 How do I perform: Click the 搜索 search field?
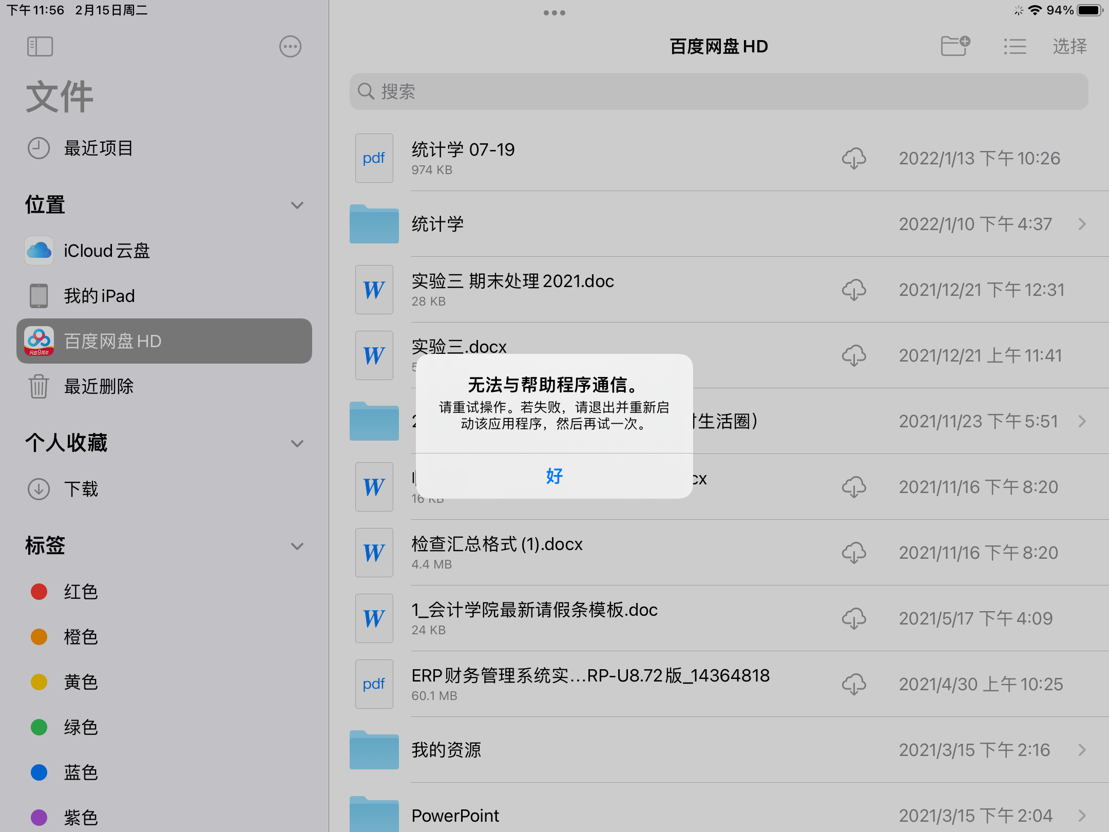[719, 91]
